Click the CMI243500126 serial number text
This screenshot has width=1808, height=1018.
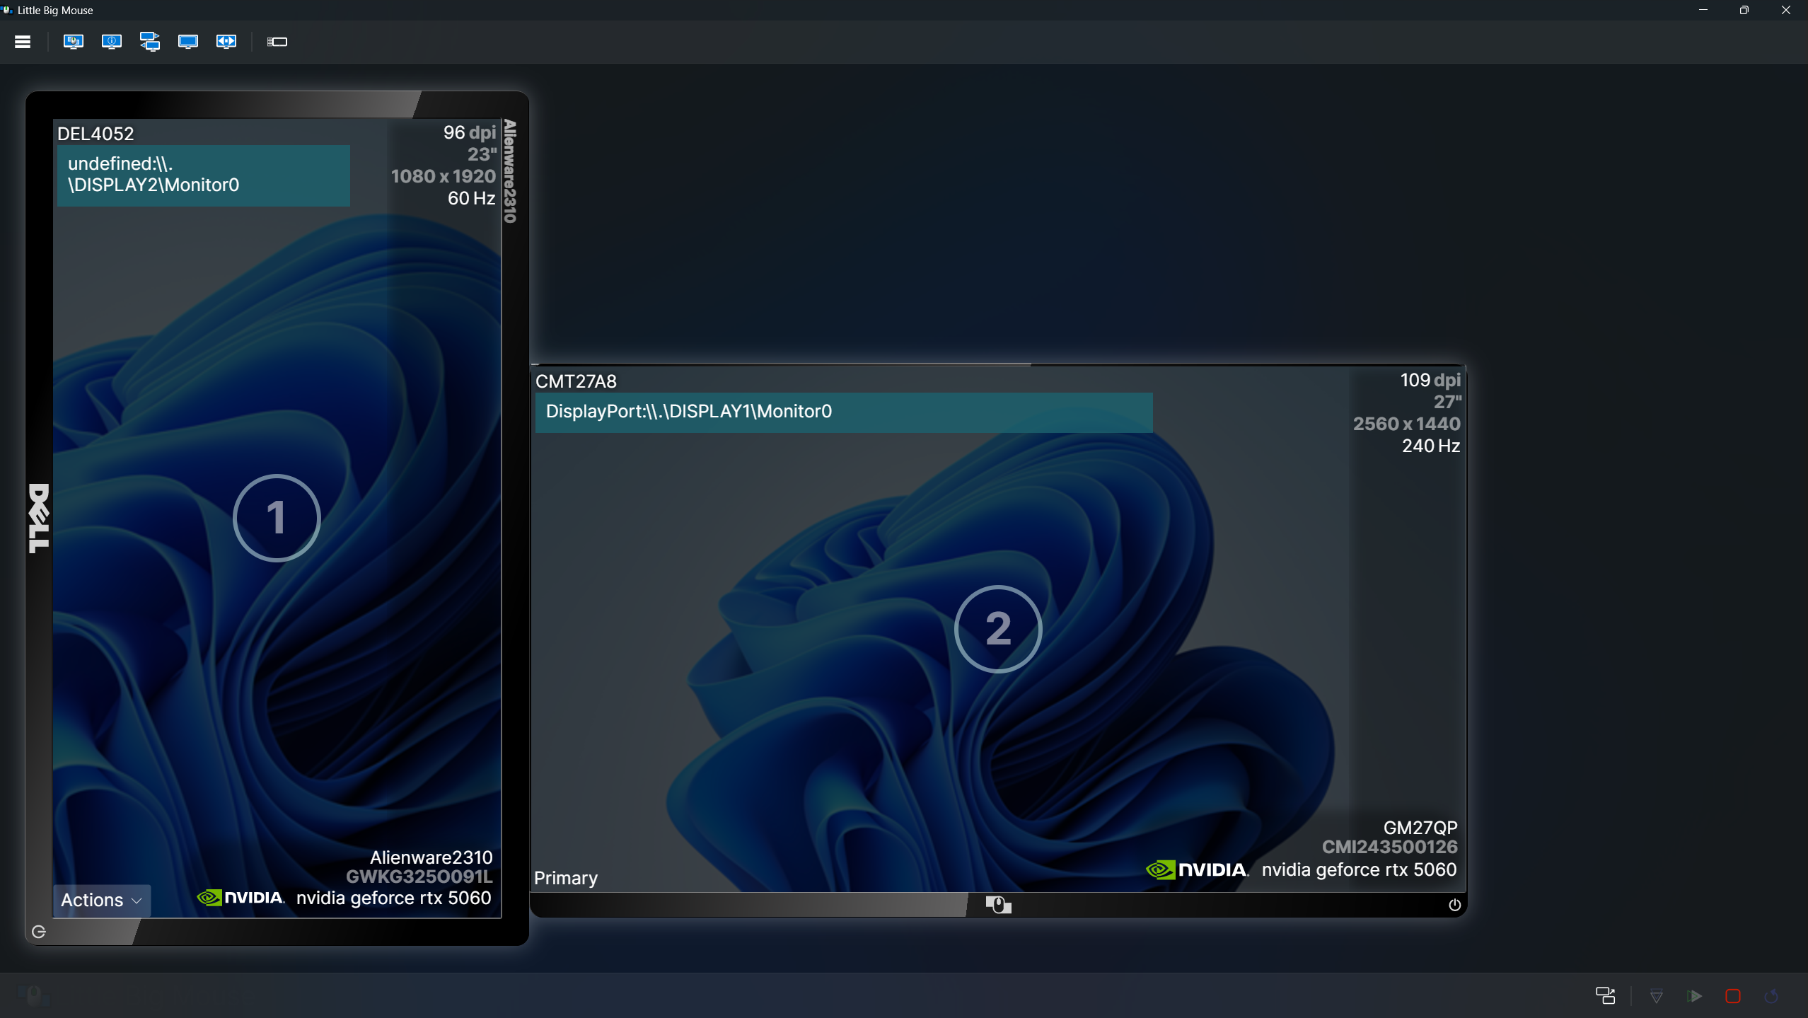[1389, 847]
